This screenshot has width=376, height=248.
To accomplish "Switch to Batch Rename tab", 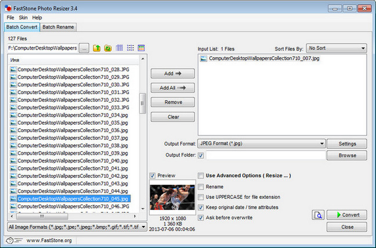I will [58, 27].
